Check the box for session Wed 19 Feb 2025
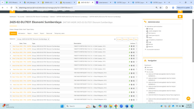The image size is (194, 109). (136, 62)
